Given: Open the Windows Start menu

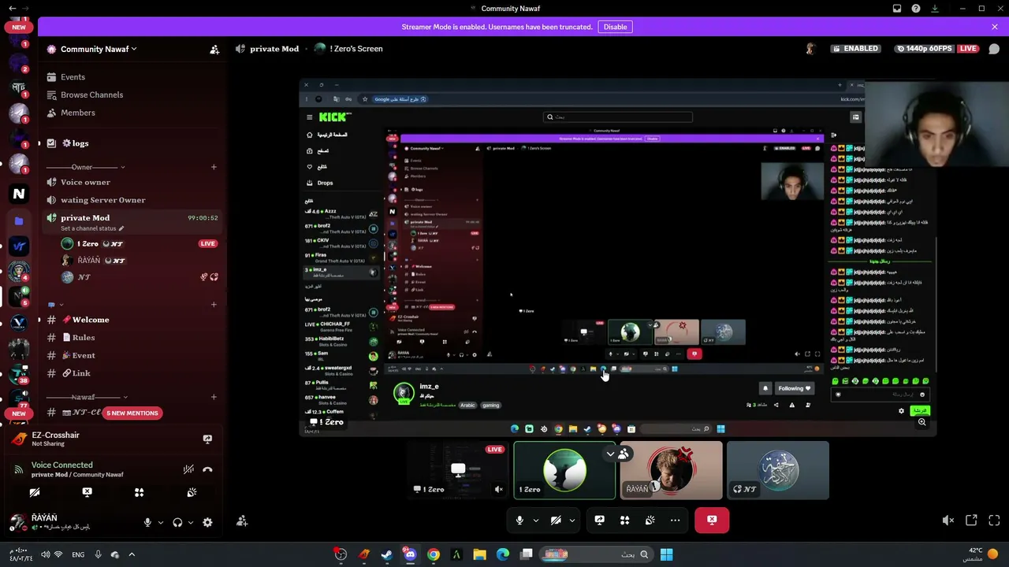Looking at the screenshot, I should (667, 554).
